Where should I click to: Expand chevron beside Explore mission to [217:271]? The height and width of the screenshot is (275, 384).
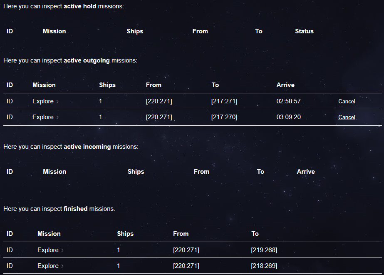pyautogui.click(x=57, y=101)
